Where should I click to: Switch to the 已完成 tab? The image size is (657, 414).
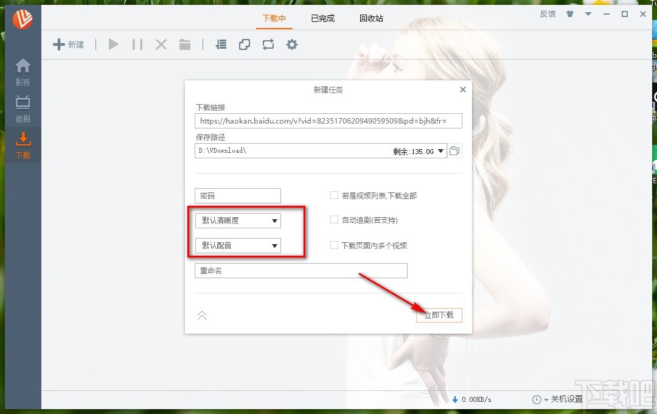pyautogui.click(x=322, y=18)
